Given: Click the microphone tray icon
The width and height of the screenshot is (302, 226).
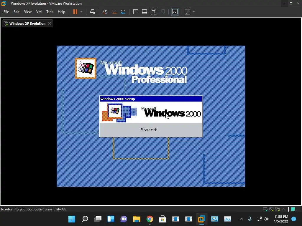Looking at the screenshot, I should [250, 219].
